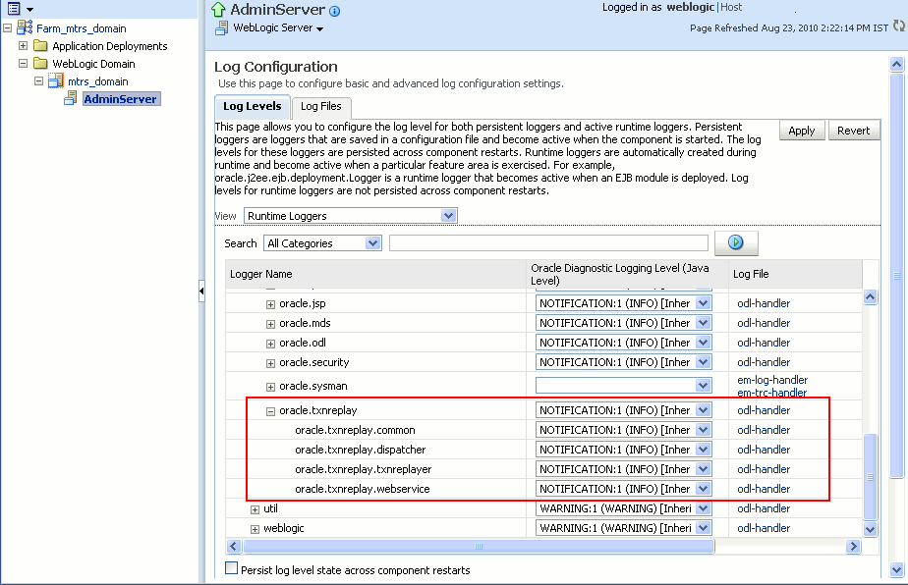This screenshot has height=585, width=908.
Task: Select the Application Deployments tree item
Action: [x=109, y=46]
